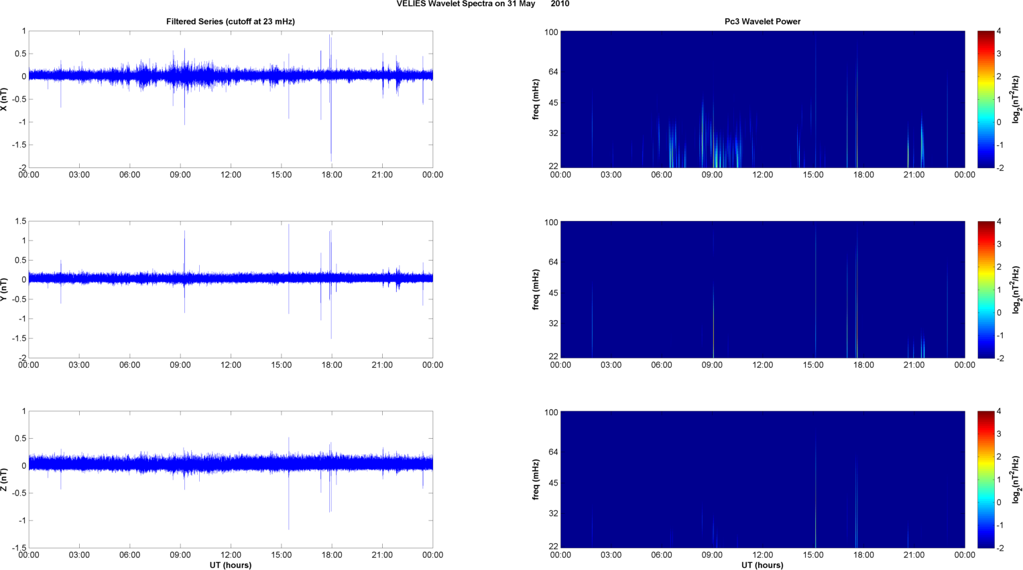This screenshot has height=570, width=1023.
Task: Click the 18:00 tick under Y series plot
Action: pos(332,365)
